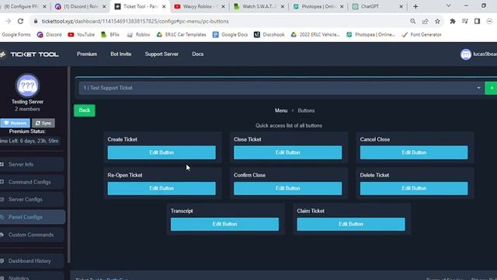This screenshot has height=280, width=497.
Task: Switch to the Discord browser tab
Action: (80, 6)
